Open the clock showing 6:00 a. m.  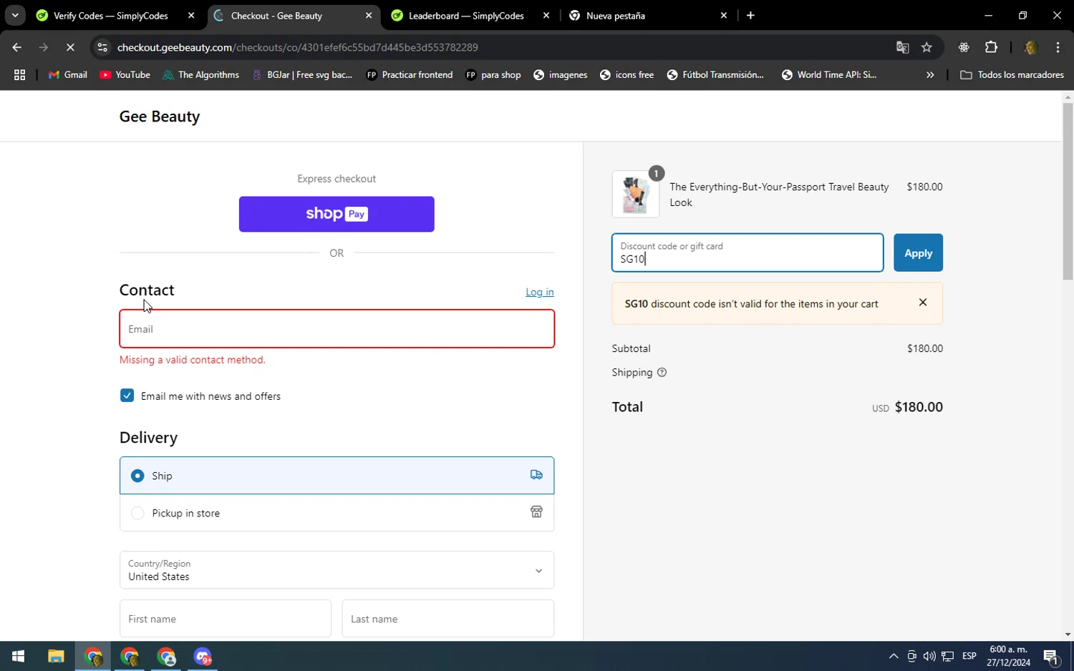click(1008, 656)
